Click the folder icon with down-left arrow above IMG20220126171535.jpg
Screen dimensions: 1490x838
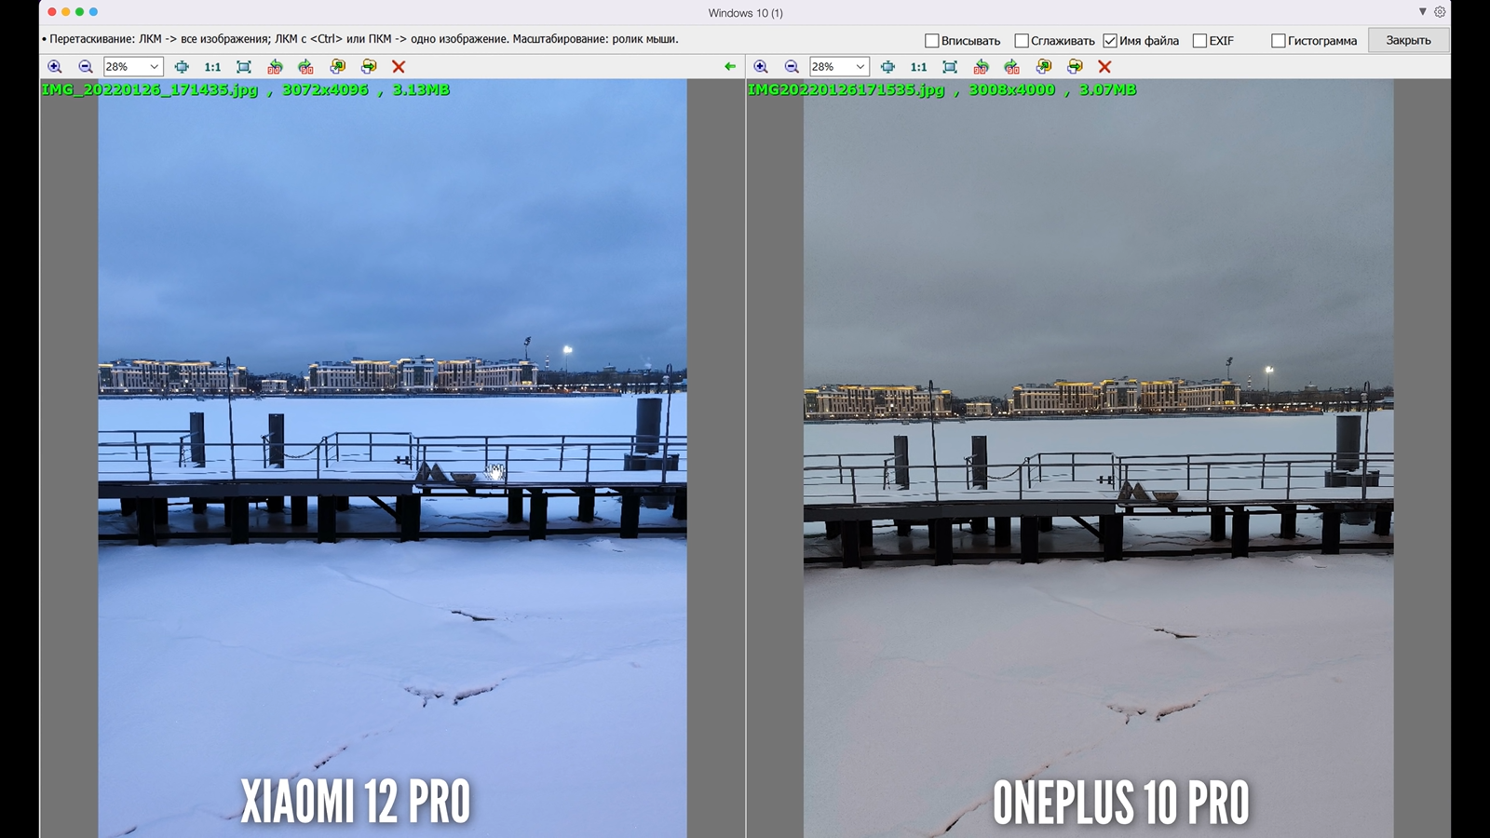coord(1043,67)
